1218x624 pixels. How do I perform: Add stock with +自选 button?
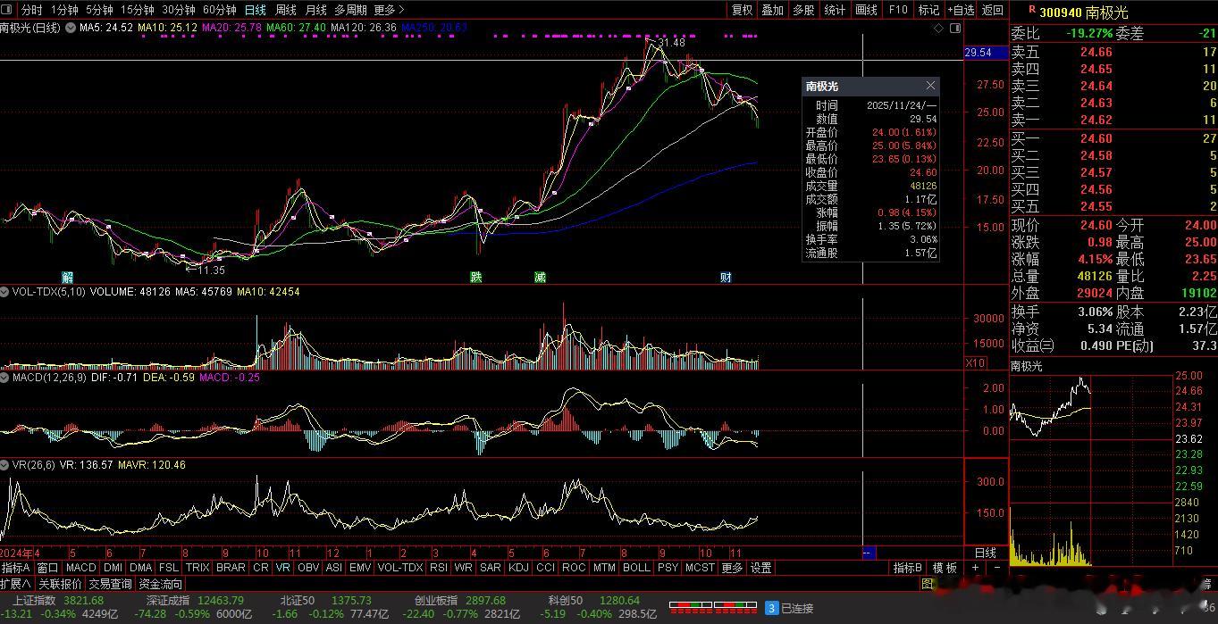click(x=961, y=10)
